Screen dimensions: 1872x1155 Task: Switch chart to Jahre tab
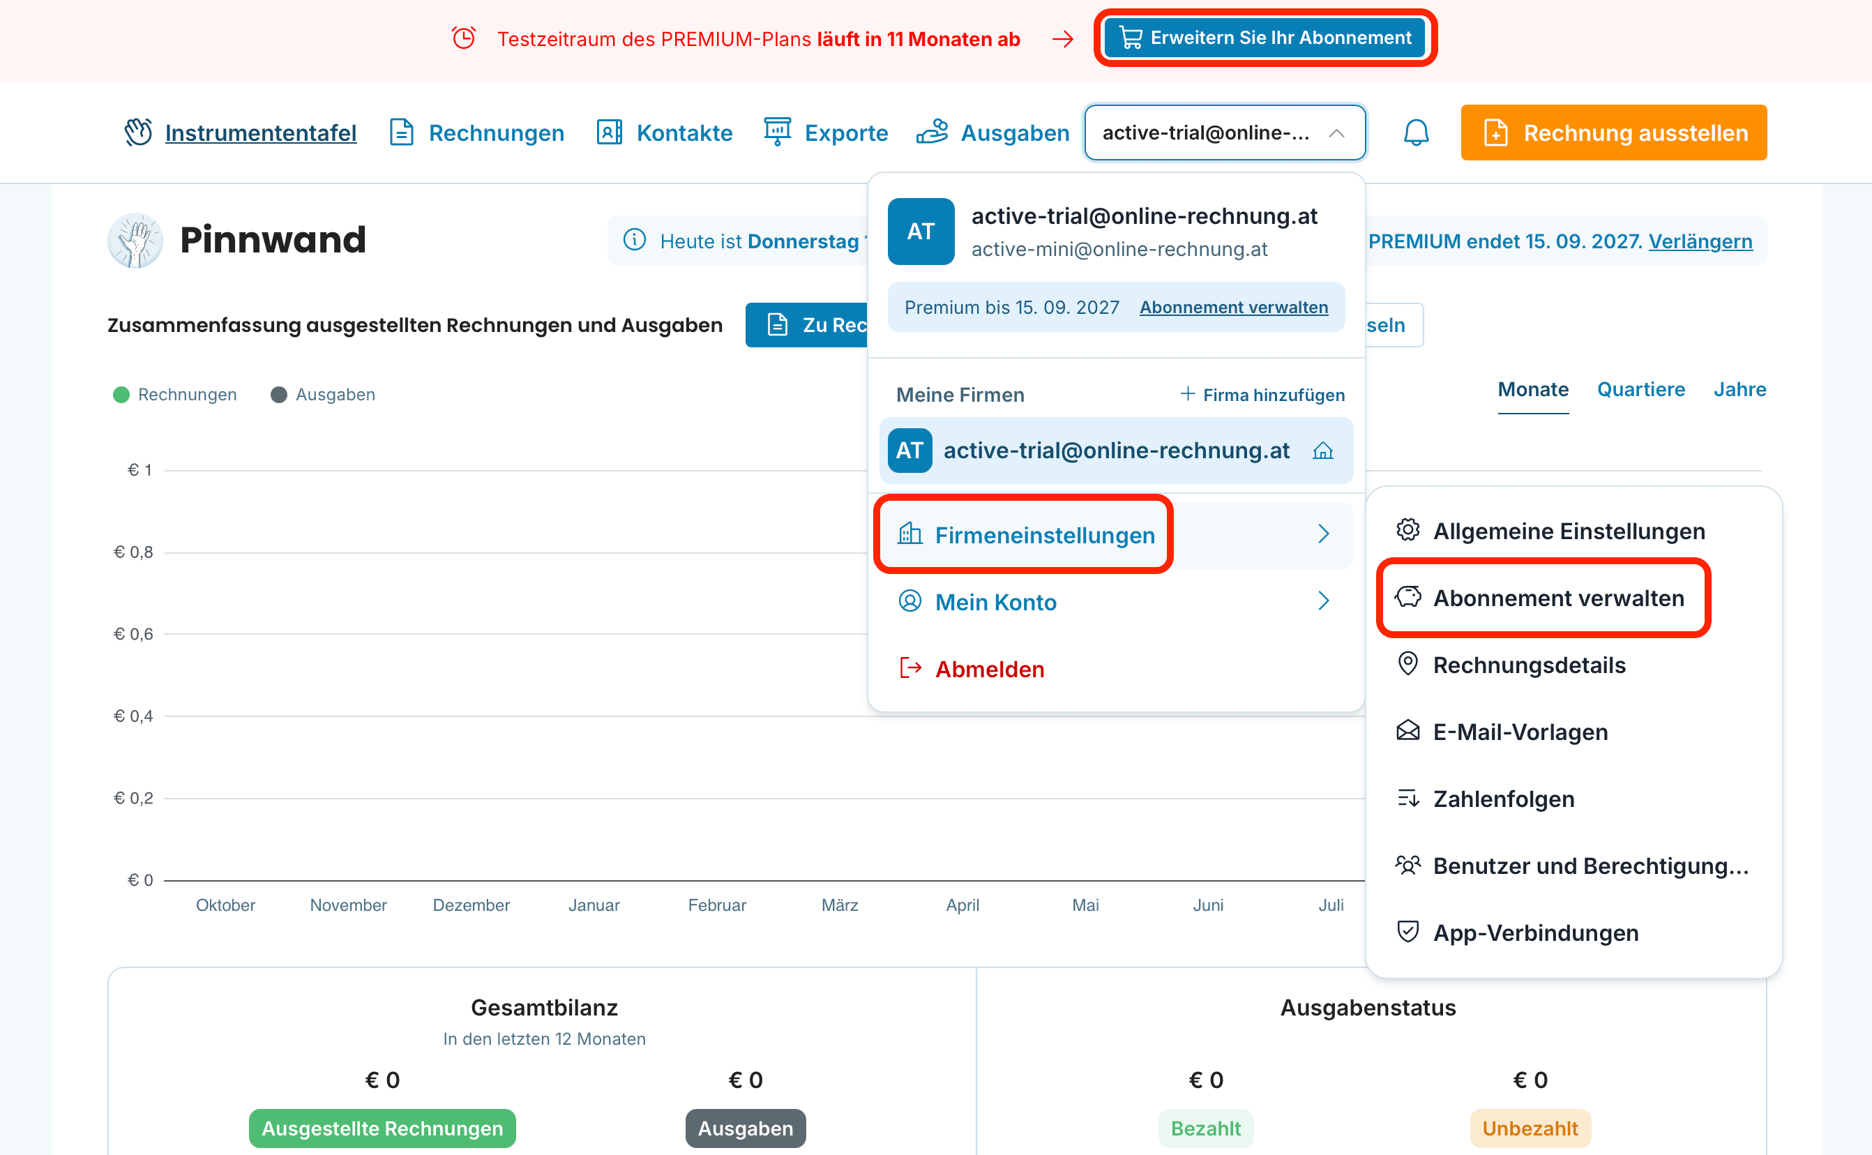[x=1739, y=390]
